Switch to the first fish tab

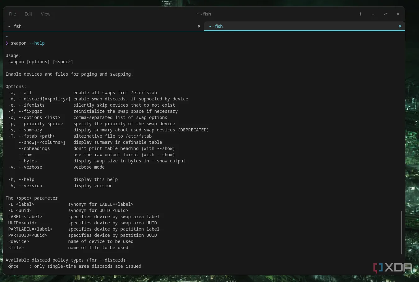click(103, 26)
